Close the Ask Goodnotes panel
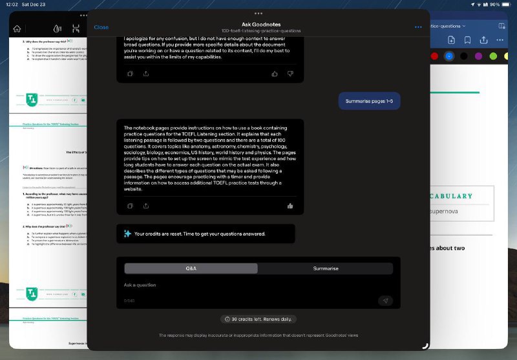 pyautogui.click(x=101, y=27)
